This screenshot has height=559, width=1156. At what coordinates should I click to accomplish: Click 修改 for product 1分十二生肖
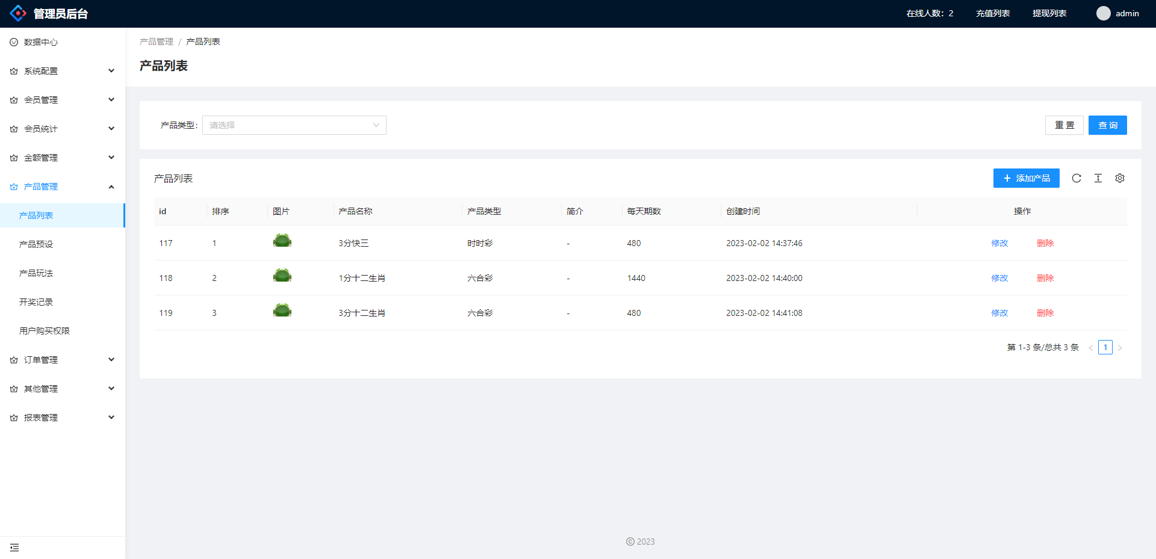(999, 278)
